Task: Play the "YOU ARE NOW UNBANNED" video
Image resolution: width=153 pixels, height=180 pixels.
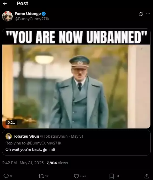Action: [76, 78]
